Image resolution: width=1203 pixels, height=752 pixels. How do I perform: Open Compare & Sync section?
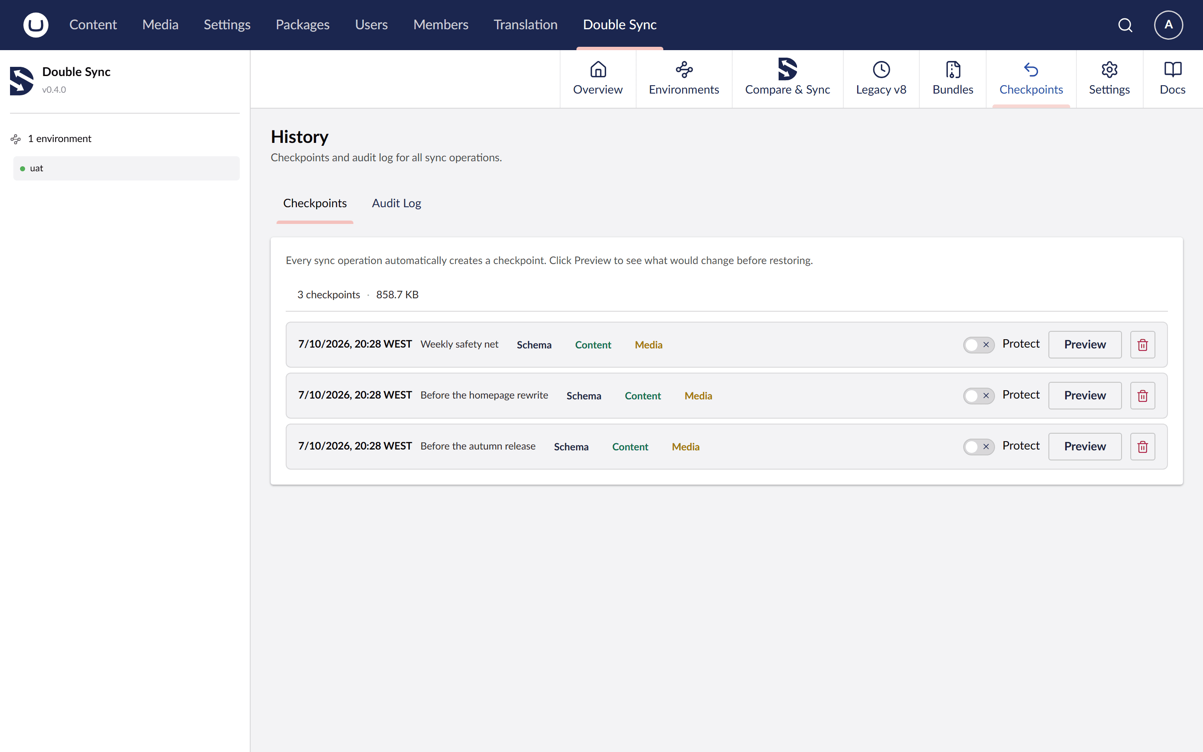click(787, 79)
